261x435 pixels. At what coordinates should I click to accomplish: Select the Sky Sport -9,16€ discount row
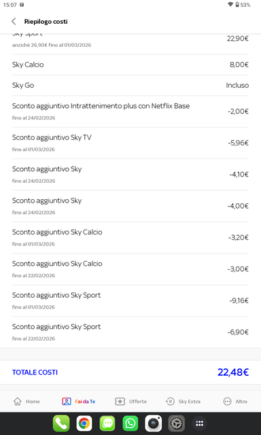(130, 300)
